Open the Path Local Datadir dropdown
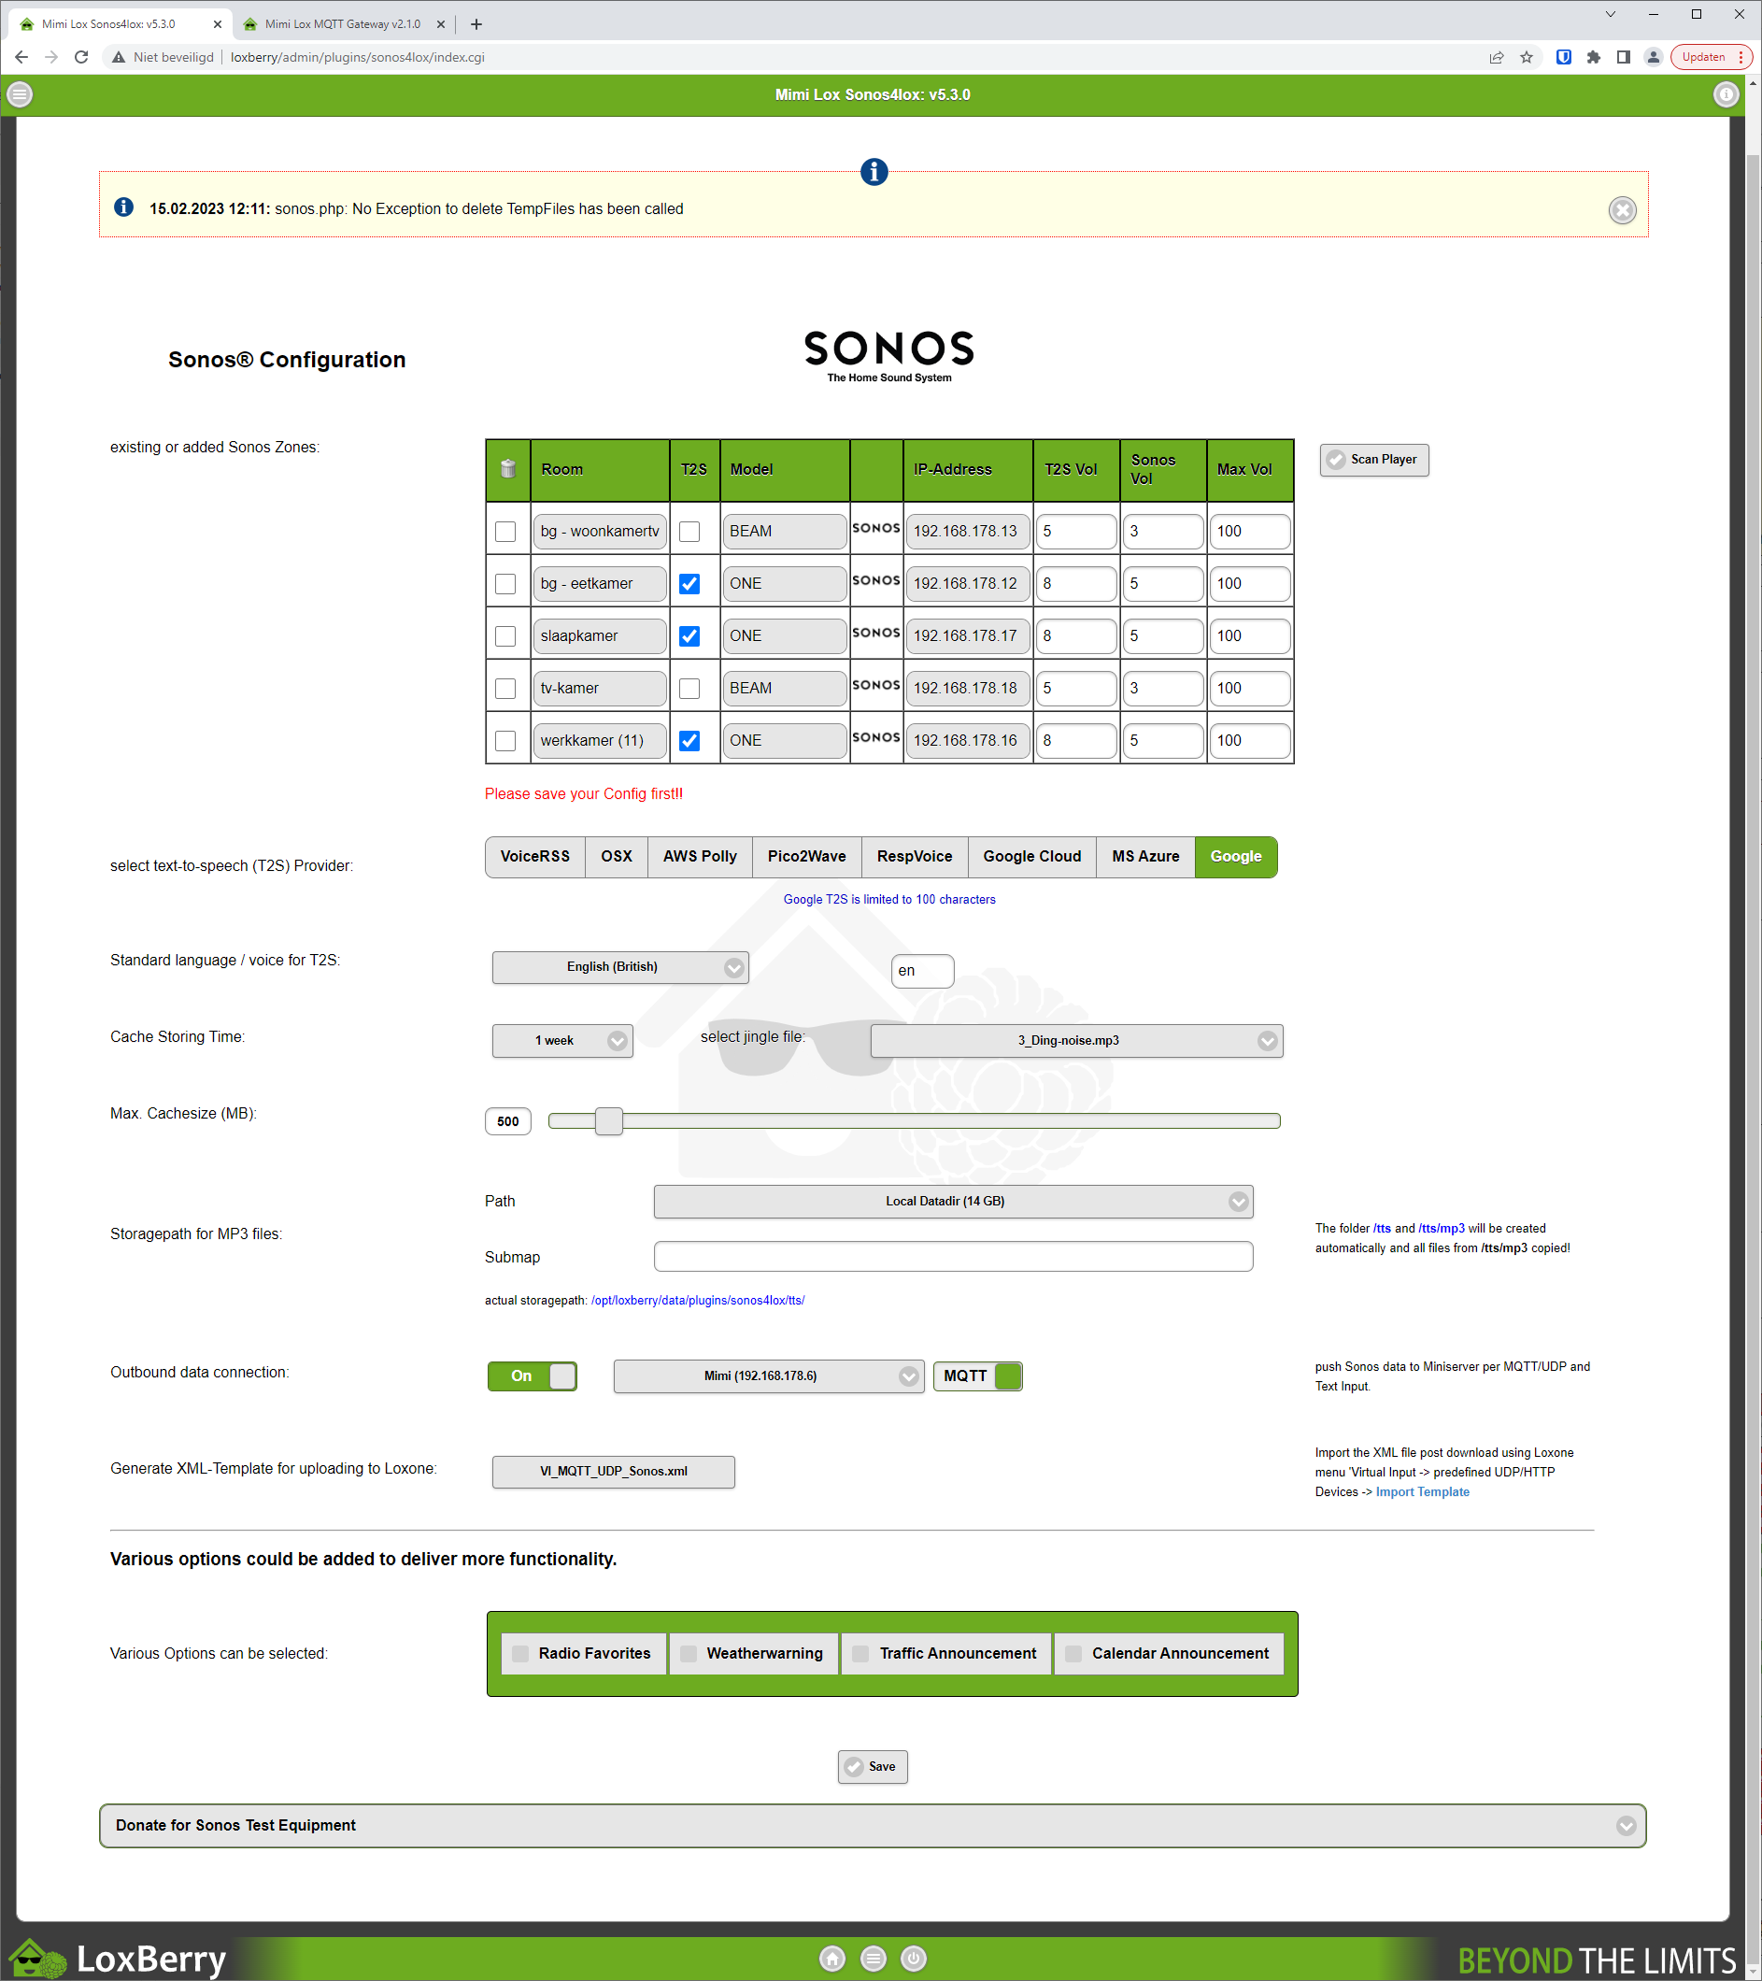 pos(954,1202)
